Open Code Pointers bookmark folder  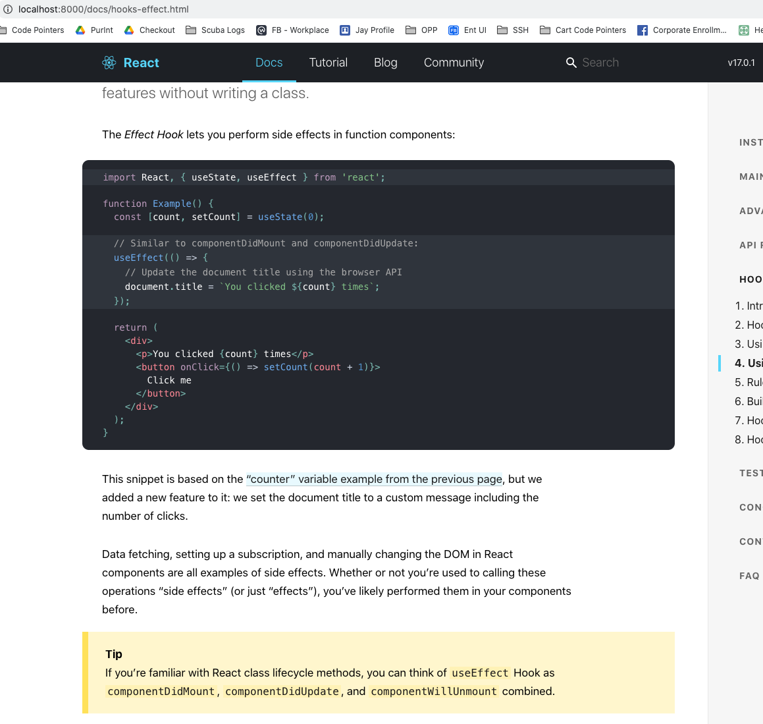[32, 30]
